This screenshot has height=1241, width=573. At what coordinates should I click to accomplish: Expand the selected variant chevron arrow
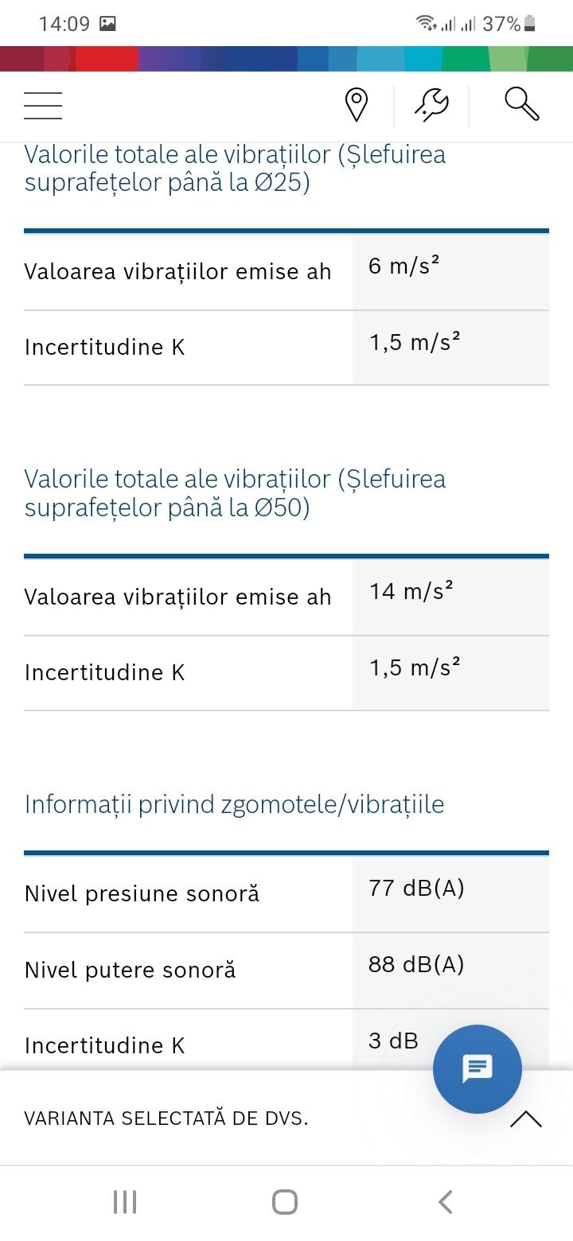[x=525, y=1119]
